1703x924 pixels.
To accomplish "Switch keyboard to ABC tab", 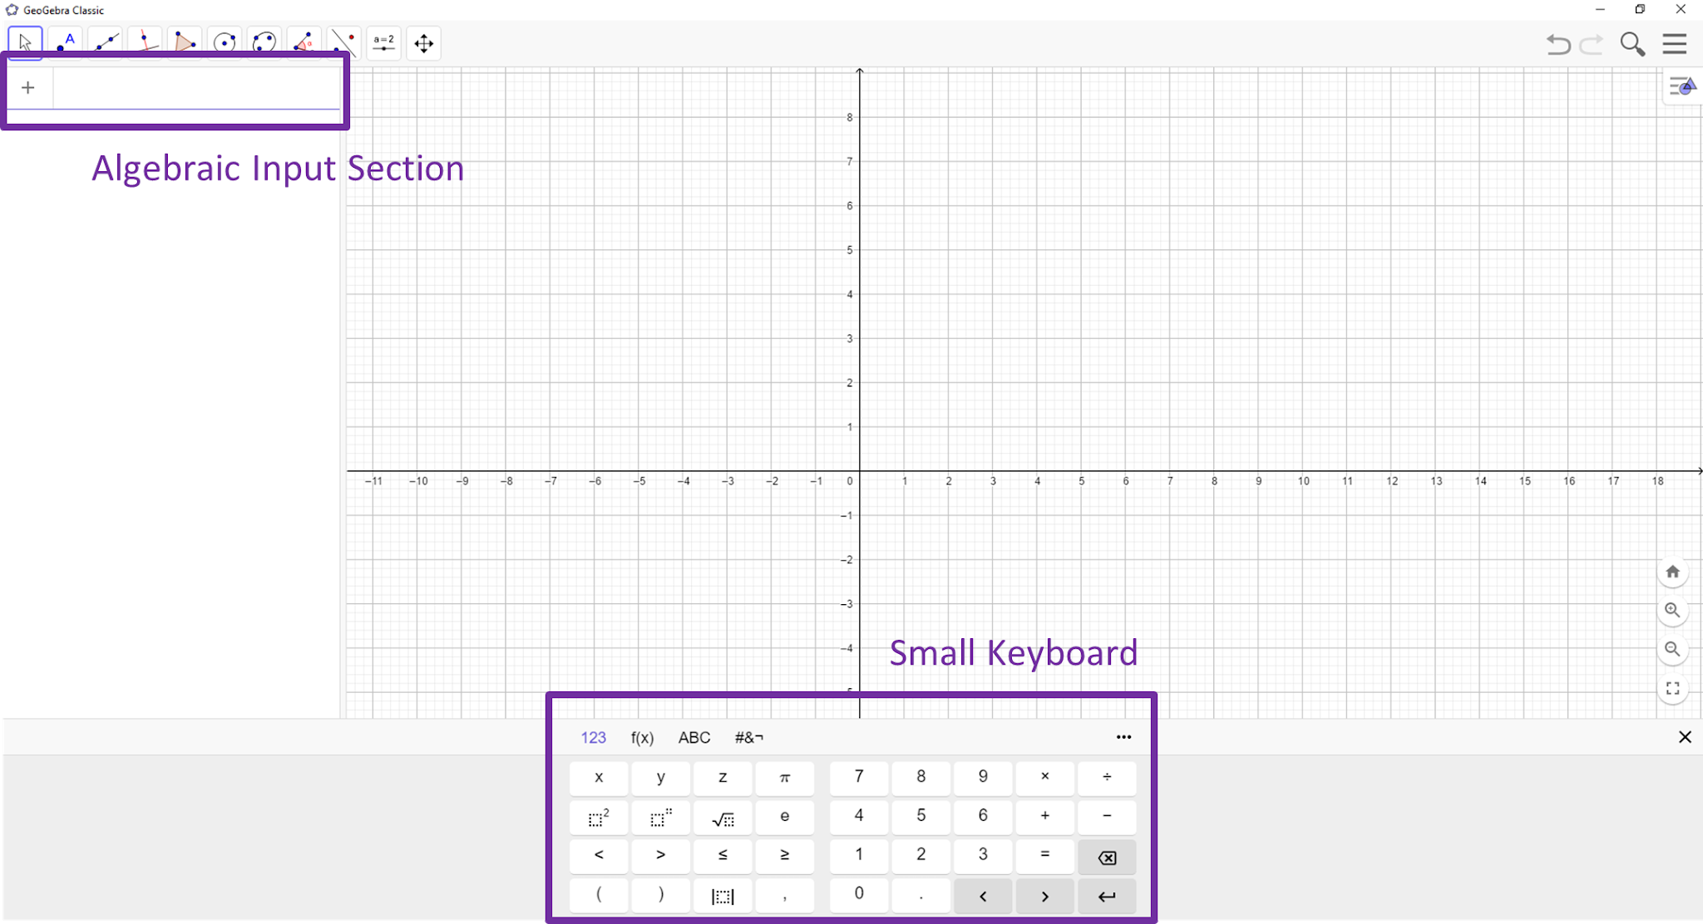I will (x=694, y=738).
